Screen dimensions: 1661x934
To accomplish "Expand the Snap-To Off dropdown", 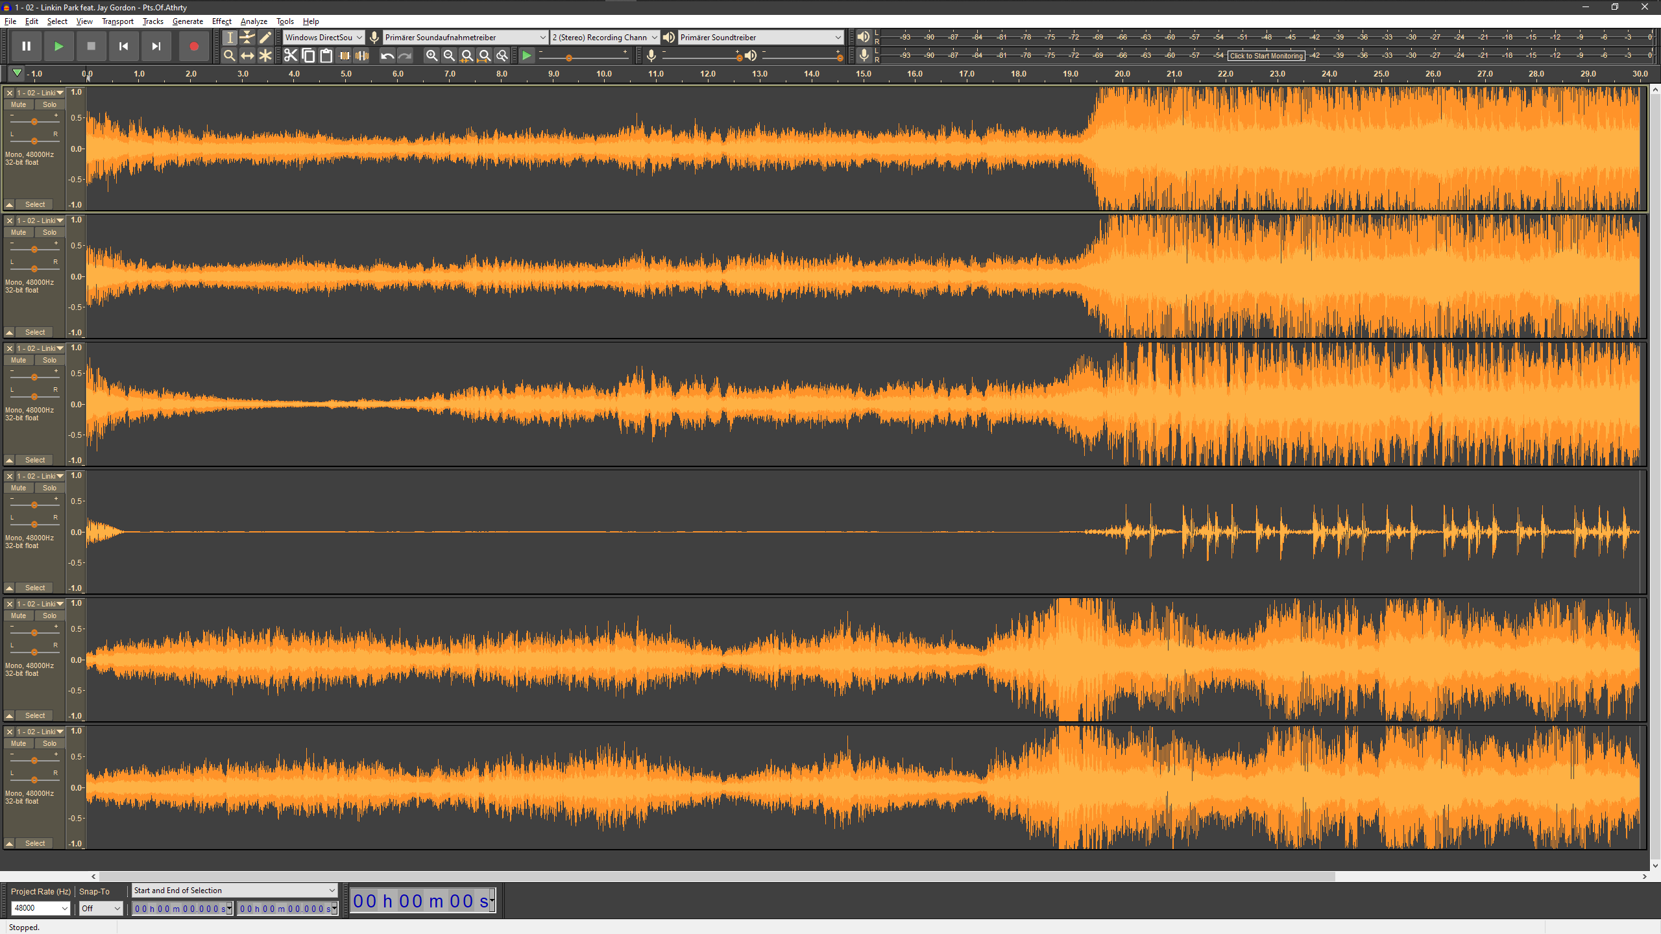I will click(117, 908).
